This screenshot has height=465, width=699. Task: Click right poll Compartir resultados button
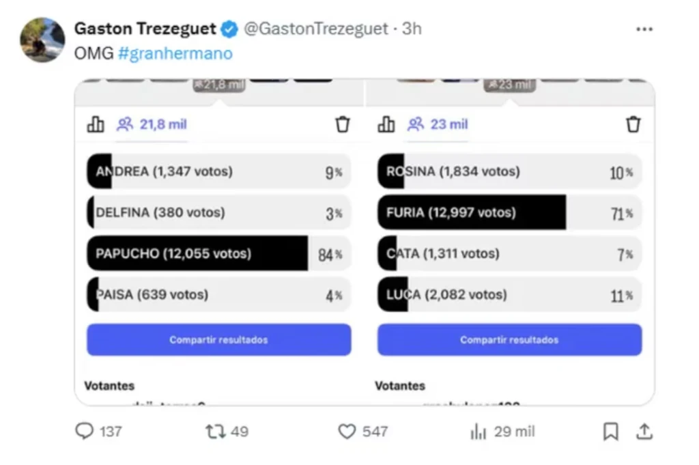pos(509,339)
